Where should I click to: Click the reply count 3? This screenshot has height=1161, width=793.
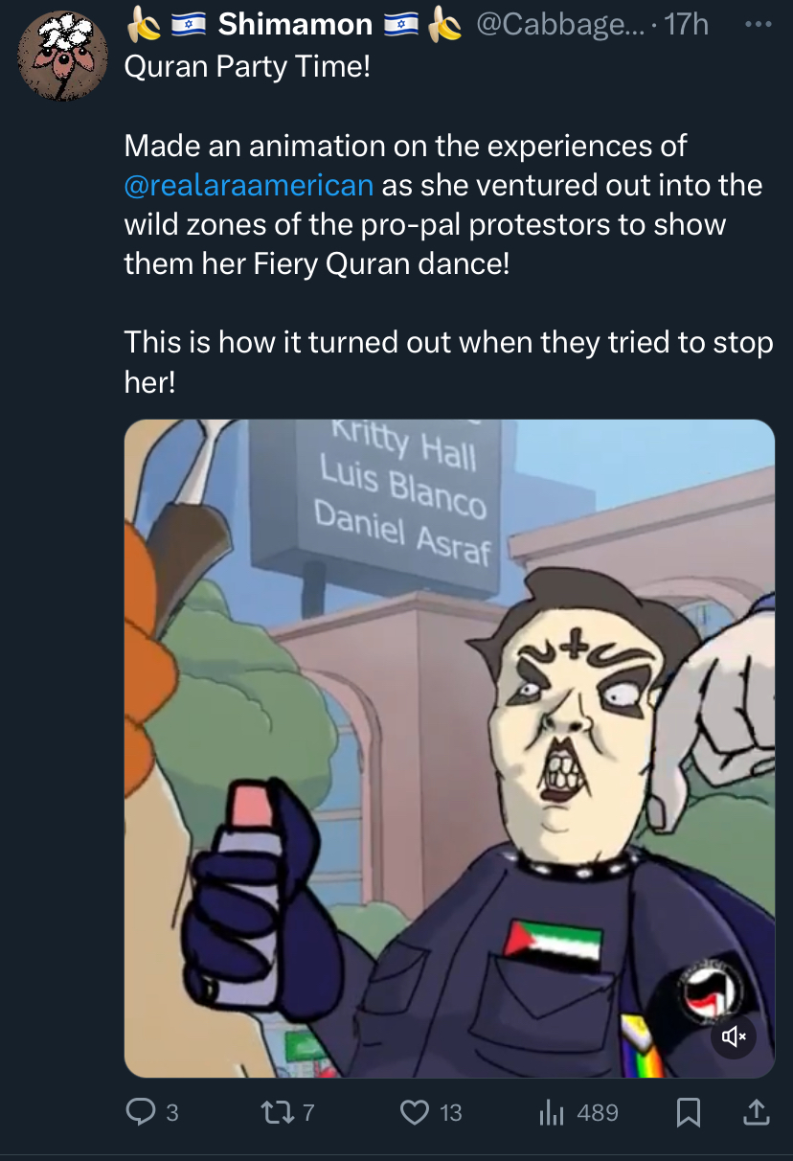(x=172, y=1112)
